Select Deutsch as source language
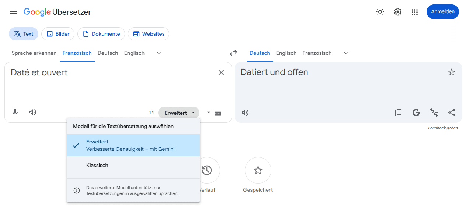This screenshot has width=466, height=206. click(108, 53)
